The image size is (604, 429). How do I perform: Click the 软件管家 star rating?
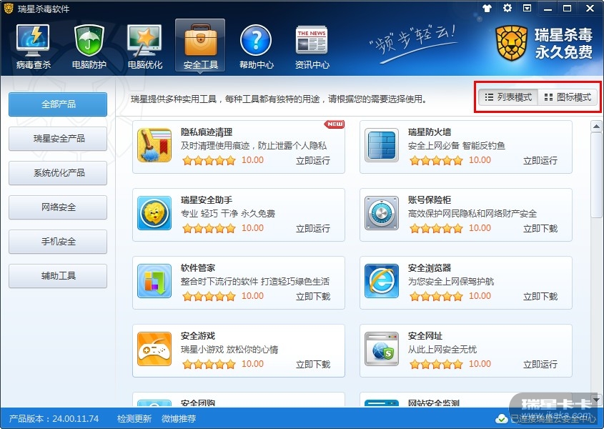click(209, 296)
